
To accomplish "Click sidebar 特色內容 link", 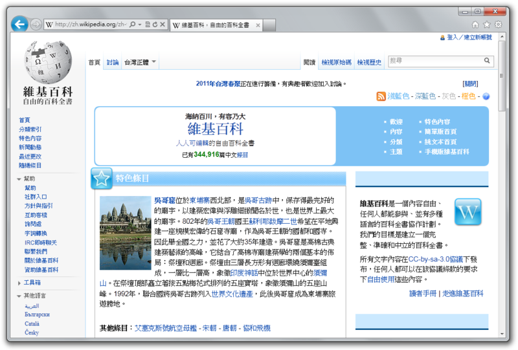I will (30, 138).
